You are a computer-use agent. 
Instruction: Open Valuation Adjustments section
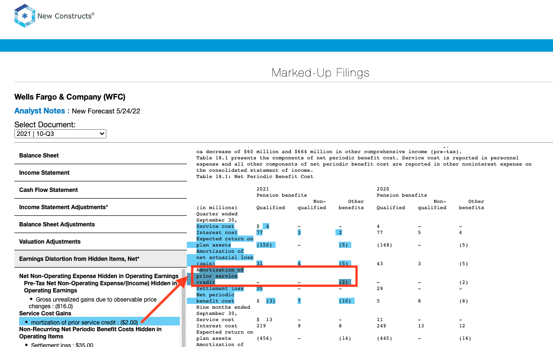click(x=101, y=242)
